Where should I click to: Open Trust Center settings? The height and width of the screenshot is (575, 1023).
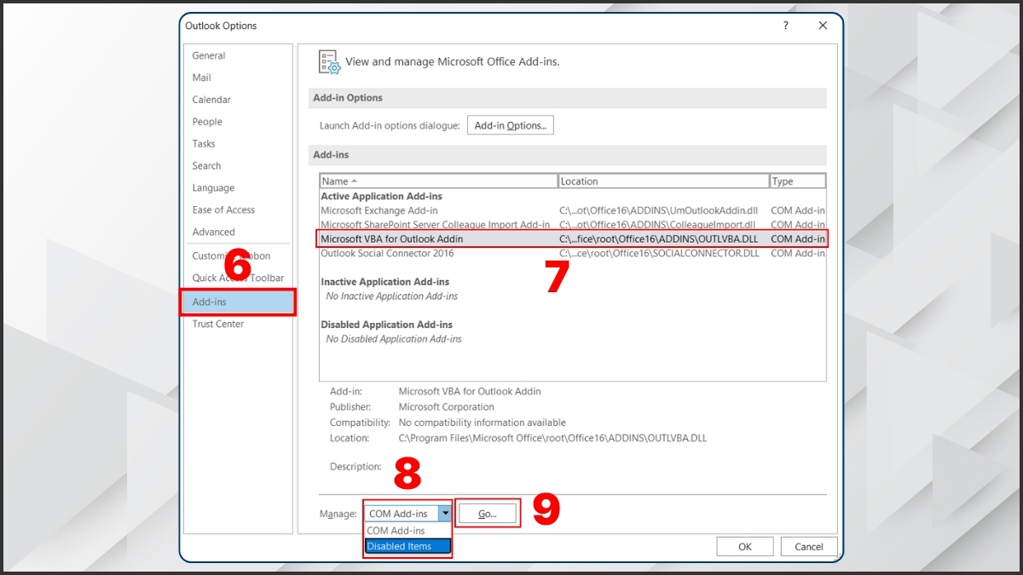pyautogui.click(x=218, y=325)
